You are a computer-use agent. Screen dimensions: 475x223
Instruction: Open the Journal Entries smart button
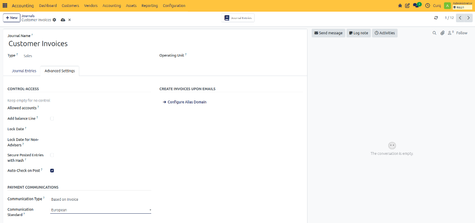[238, 18]
